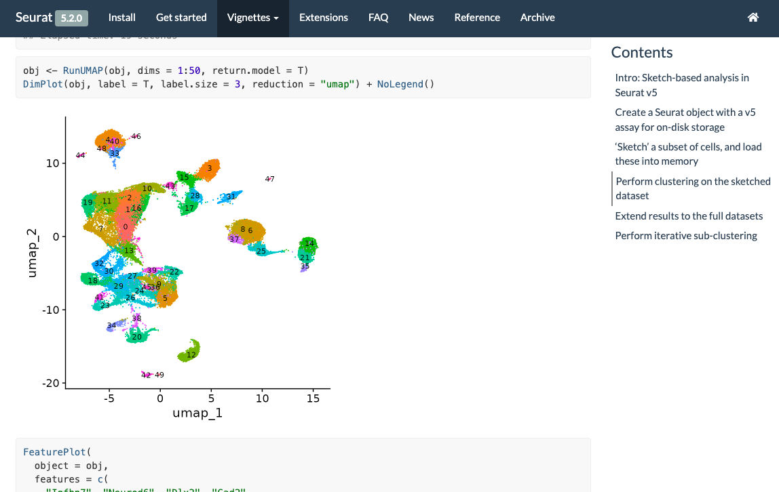
Task: Open the Extensions page
Action: (323, 18)
